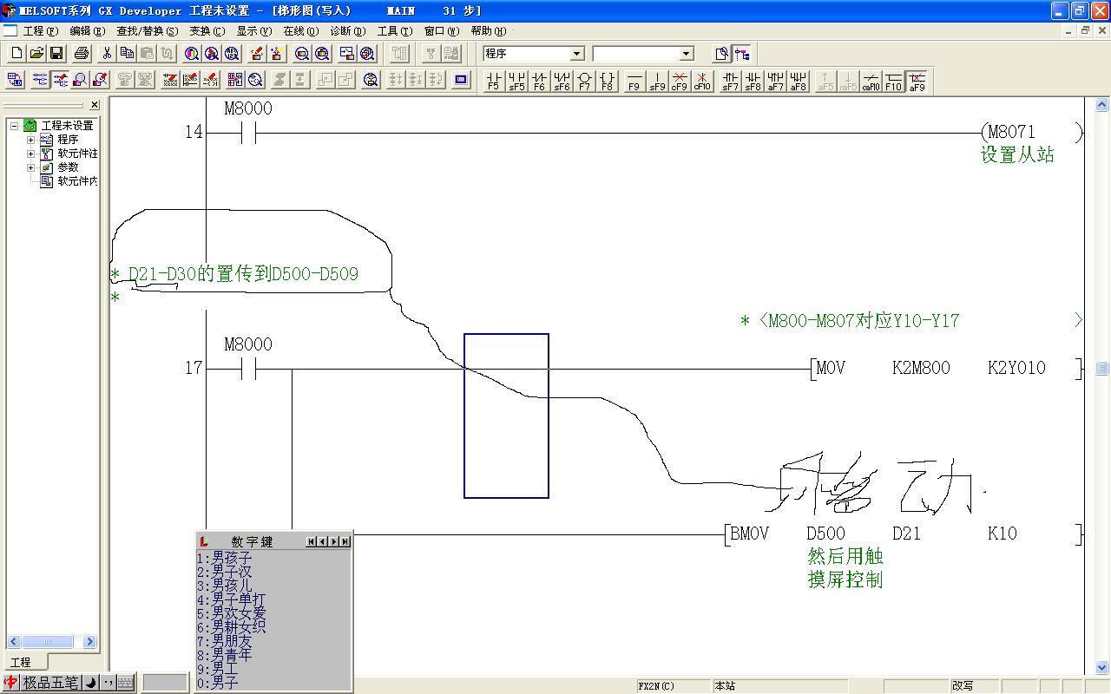Click the Save project icon
1111x694 pixels.
(56, 54)
